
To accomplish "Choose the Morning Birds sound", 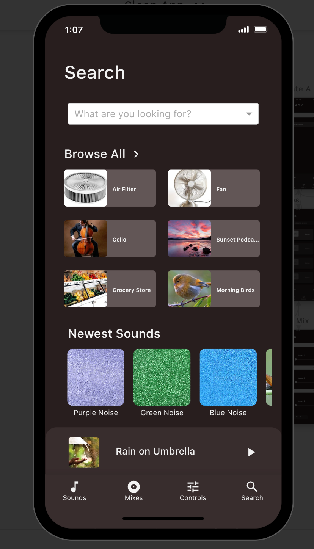I will [x=214, y=289].
